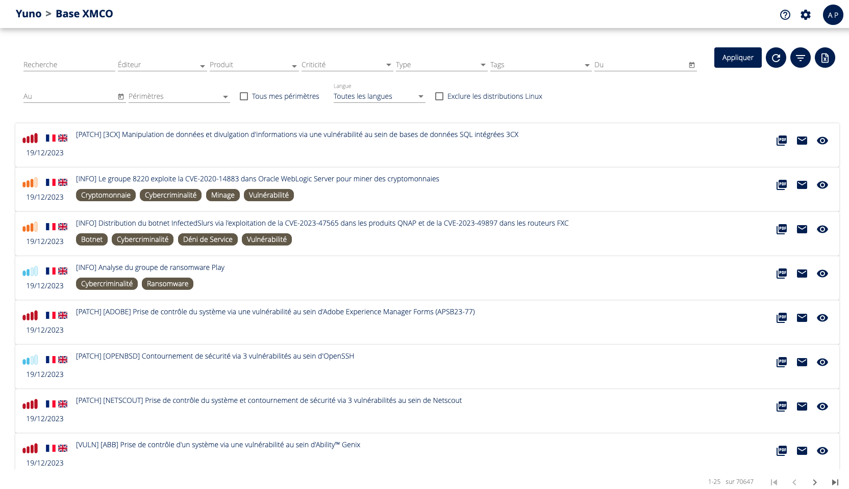Image resolution: width=849 pixels, height=489 pixels.
Task: Go to the next page of results
Action: pos(814,482)
